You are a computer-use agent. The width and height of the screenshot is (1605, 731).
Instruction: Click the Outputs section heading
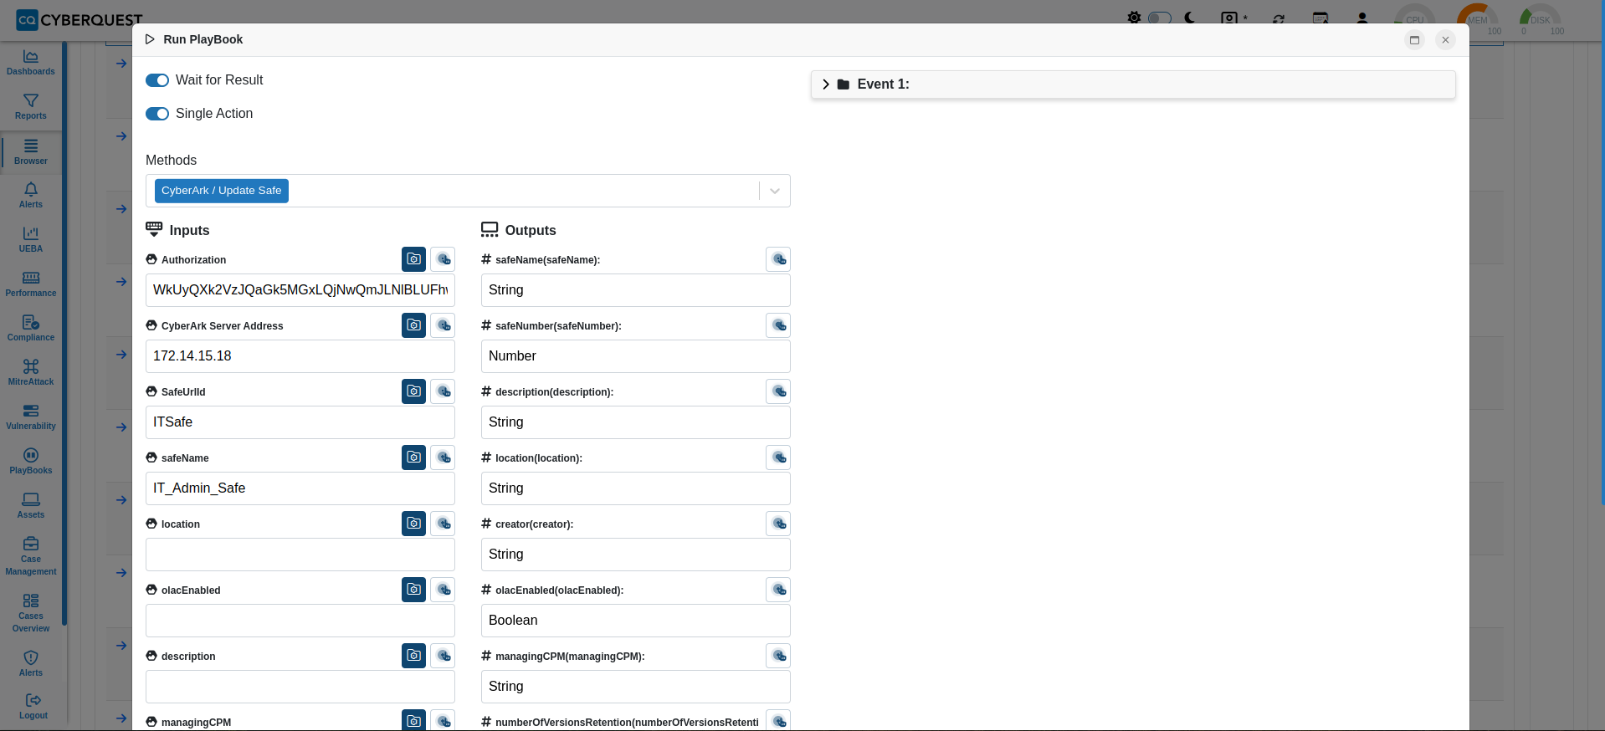pos(531,231)
